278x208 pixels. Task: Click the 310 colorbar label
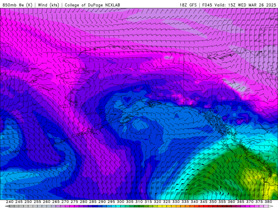coord(139,202)
